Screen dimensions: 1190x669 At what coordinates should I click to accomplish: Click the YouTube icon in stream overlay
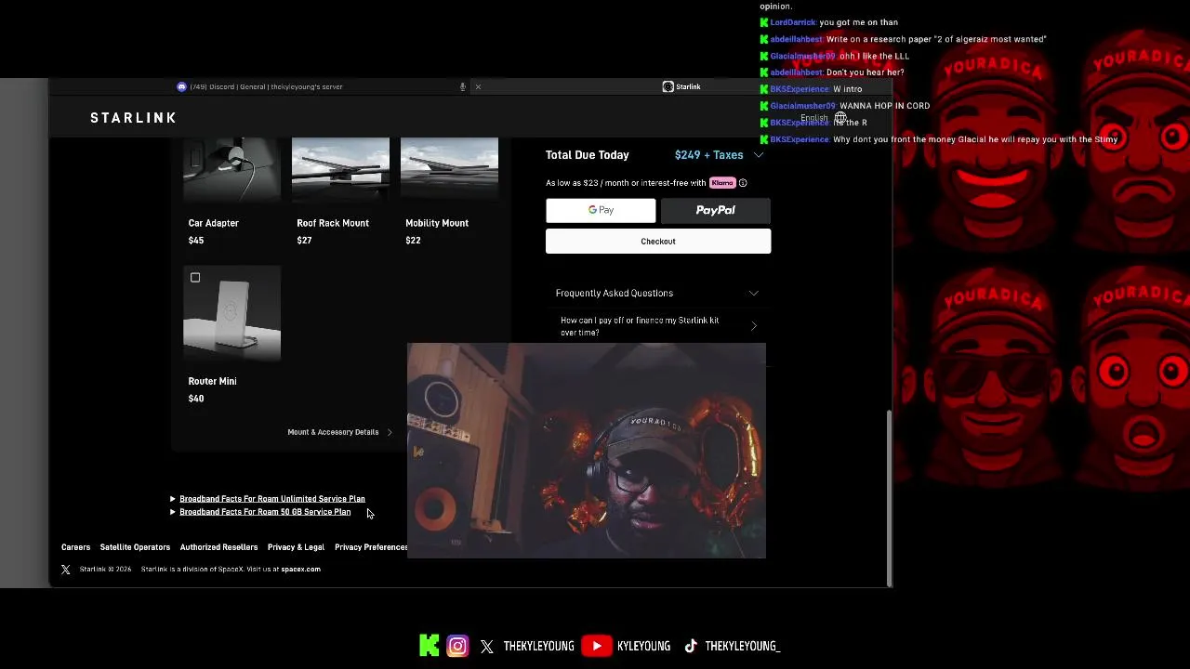pos(596,646)
